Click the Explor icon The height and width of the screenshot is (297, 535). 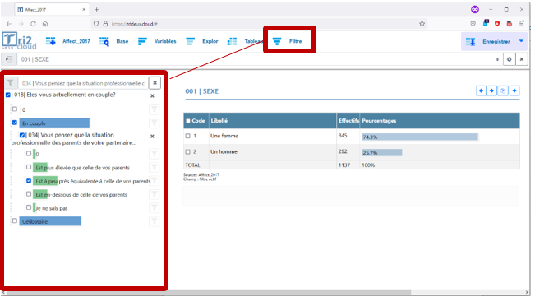click(190, 41)
